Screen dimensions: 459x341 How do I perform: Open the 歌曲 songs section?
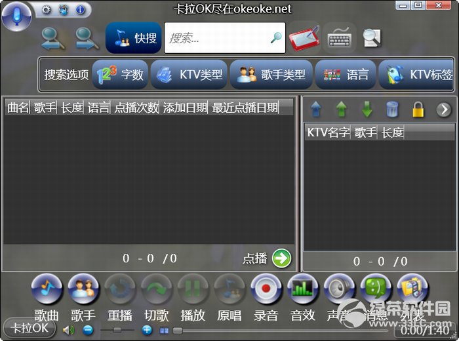(x=47, y=289)
